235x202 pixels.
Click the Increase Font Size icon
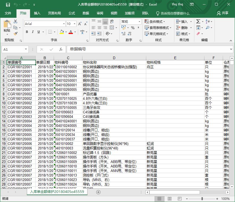[x=79, y=24]
